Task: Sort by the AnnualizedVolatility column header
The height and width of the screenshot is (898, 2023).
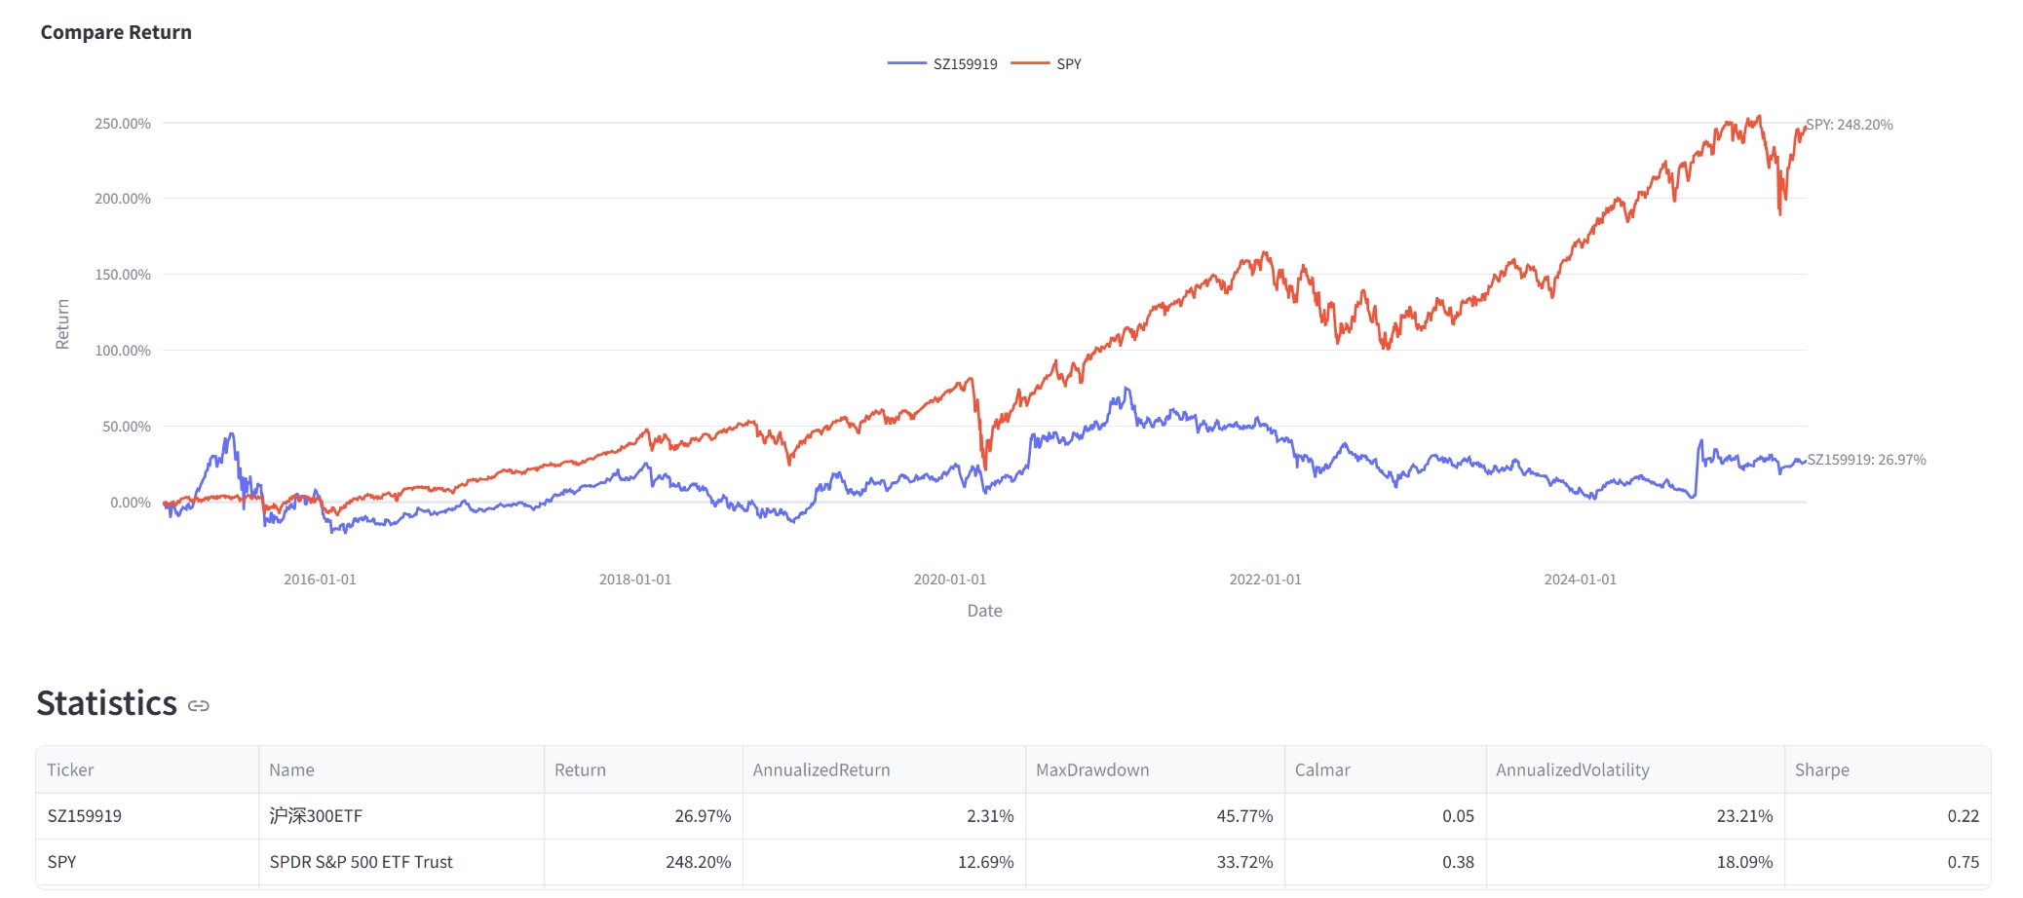Action: click(x=1572, y=769)
